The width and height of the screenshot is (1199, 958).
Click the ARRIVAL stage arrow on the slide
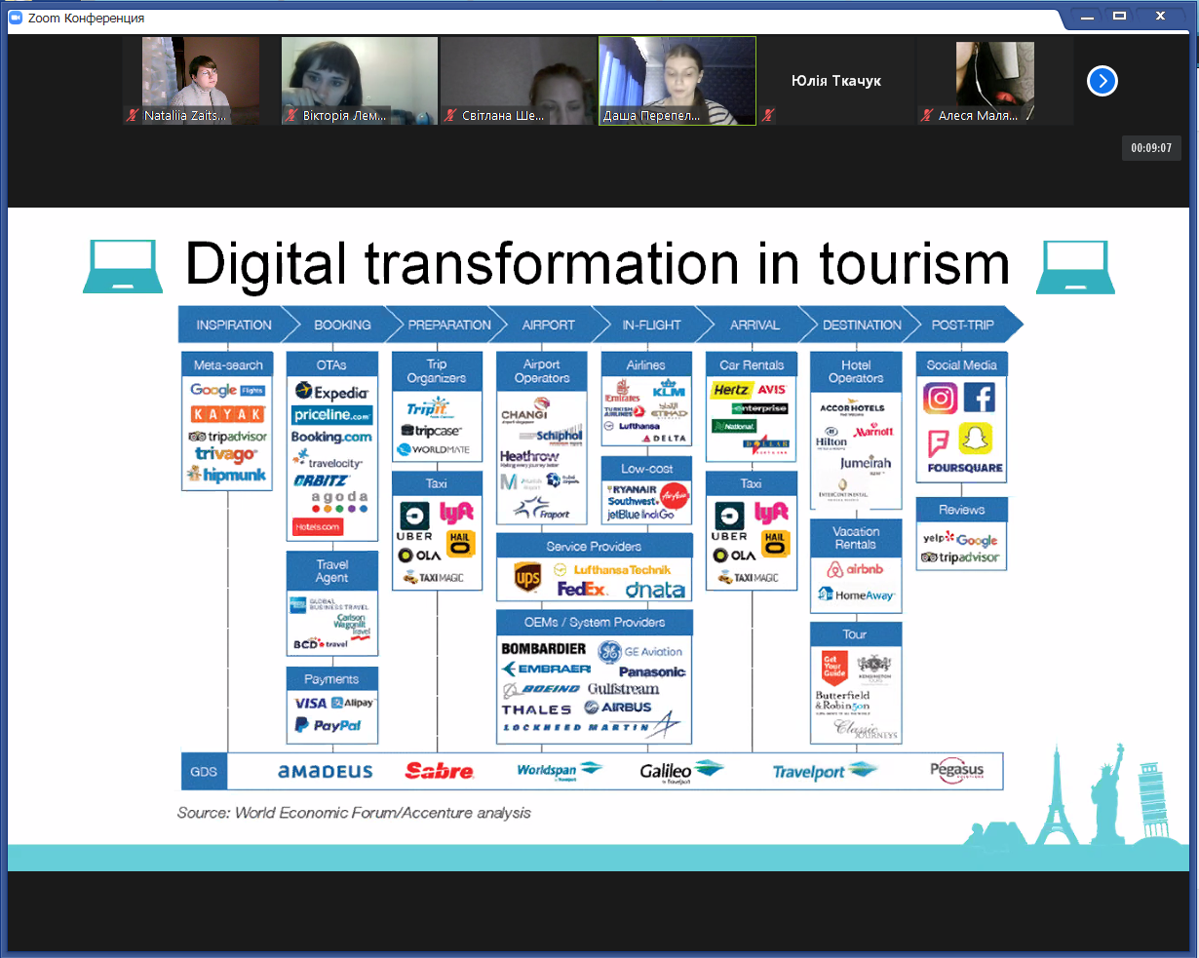[x=754, y=325]
